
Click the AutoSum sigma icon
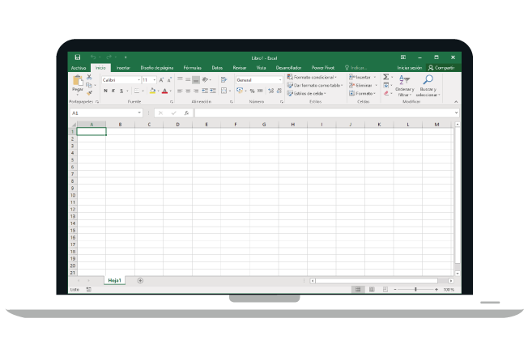click(385, 77)
